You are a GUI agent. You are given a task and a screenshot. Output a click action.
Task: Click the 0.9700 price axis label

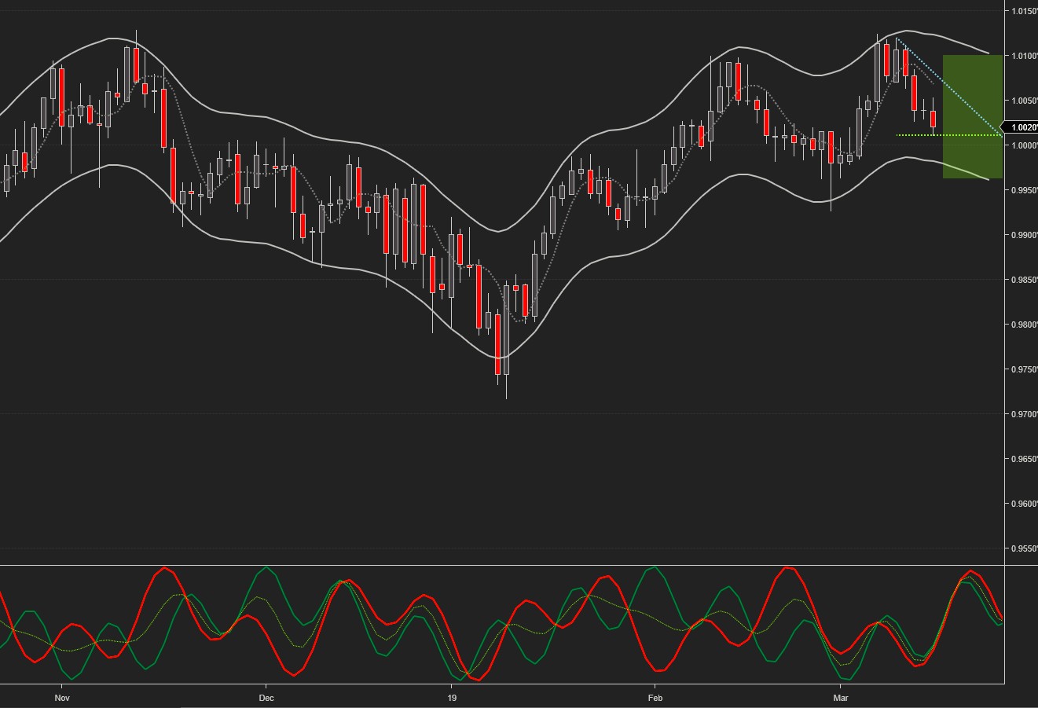click(1025, 414)
